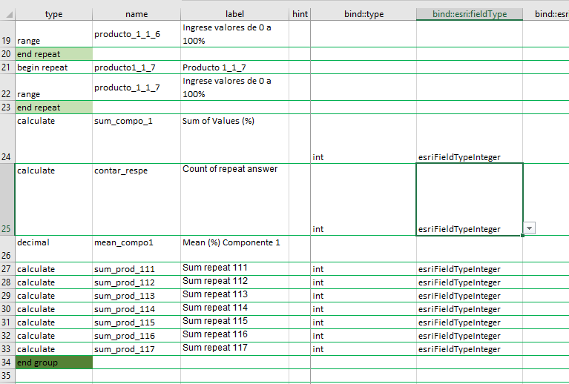
Task: Click the 'sum_prod_115' name cell
Action: click(x=137, y=322)
